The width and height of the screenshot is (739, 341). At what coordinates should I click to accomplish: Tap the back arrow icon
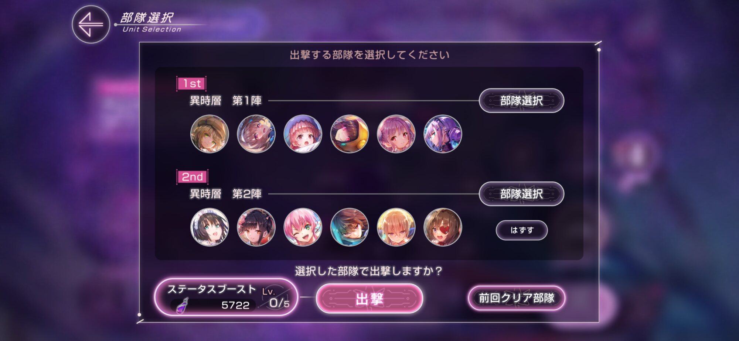91,24
